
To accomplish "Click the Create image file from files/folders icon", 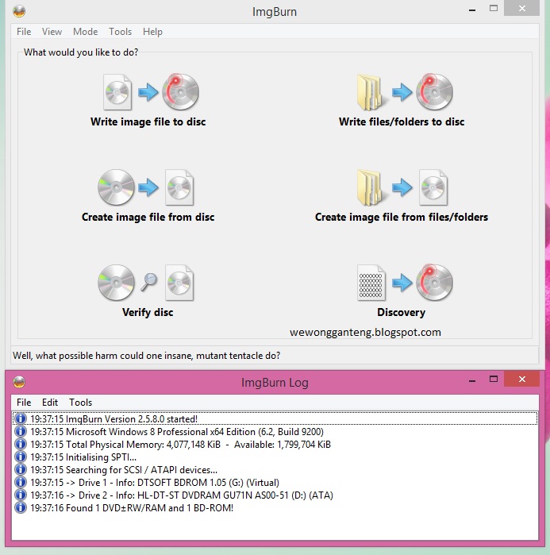I will [402, 187].
